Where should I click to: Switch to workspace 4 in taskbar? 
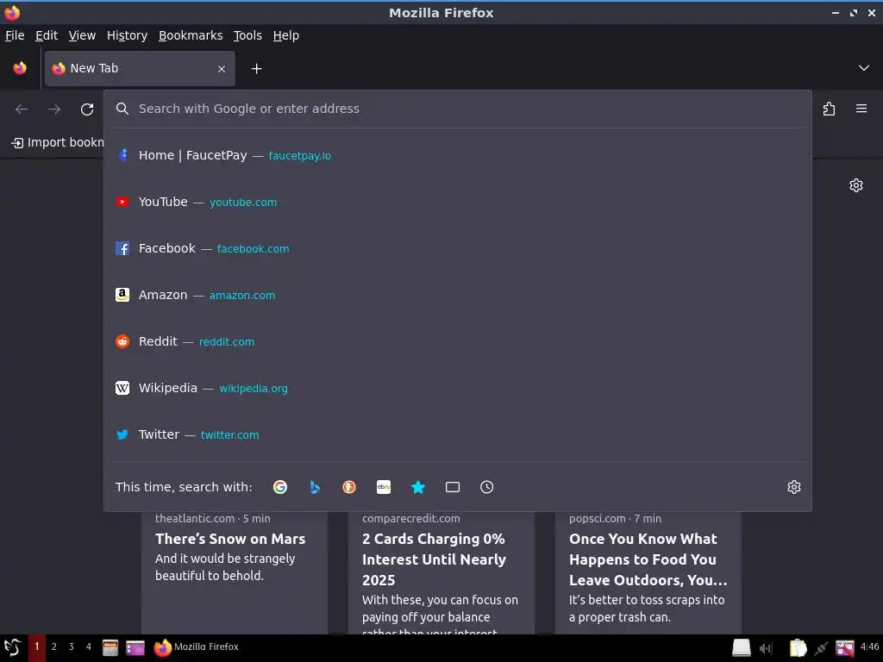point(89,646)
